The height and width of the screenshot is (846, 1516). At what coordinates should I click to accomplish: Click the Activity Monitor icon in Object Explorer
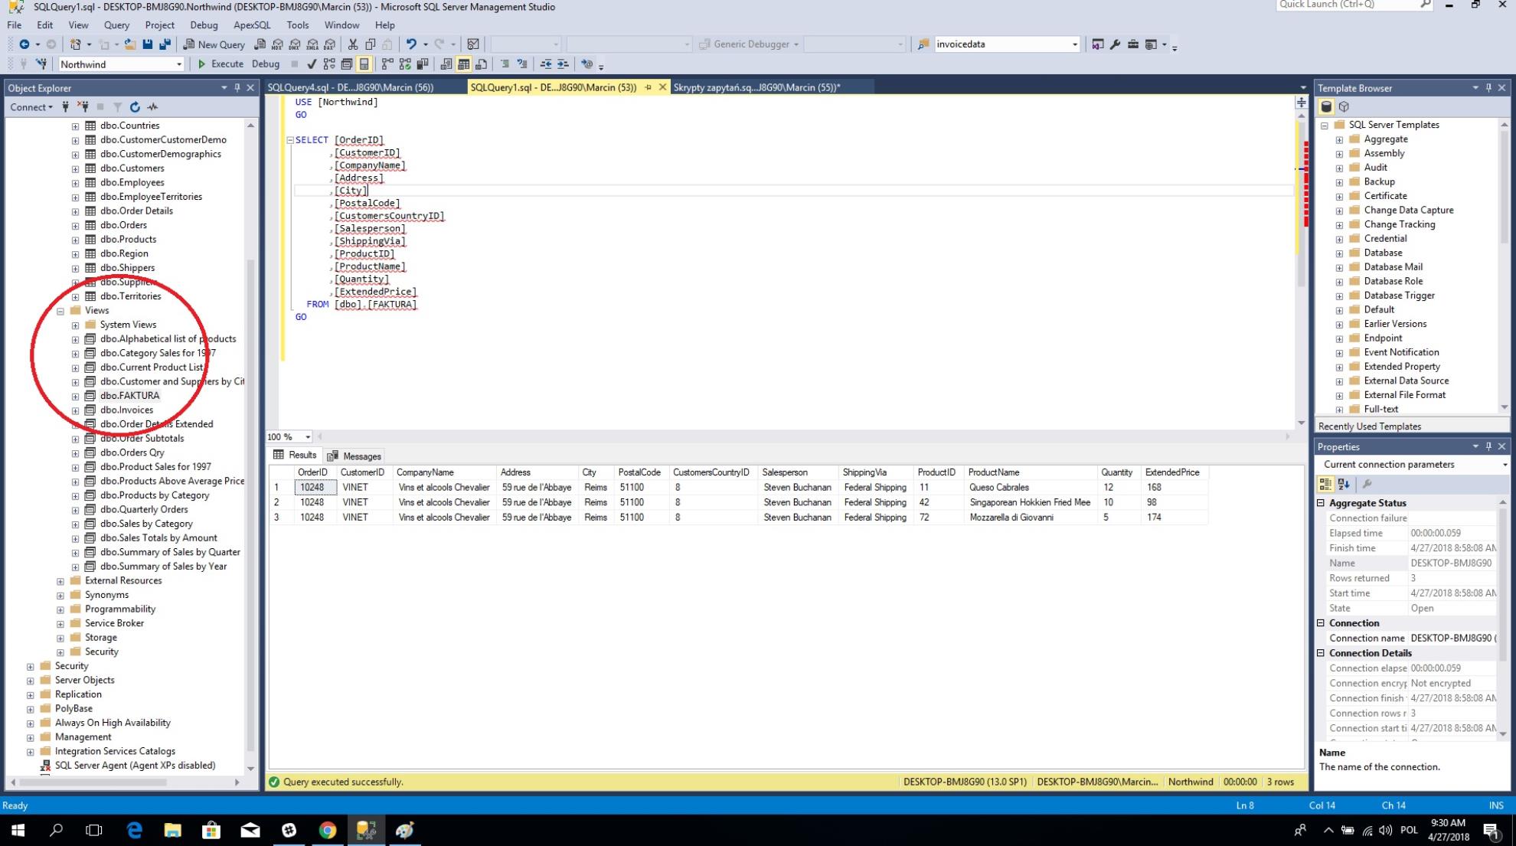point(153,107)
